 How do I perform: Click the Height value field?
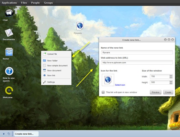160,82
